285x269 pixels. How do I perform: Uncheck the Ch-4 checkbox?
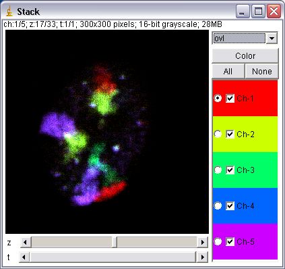tap(230, 205)
